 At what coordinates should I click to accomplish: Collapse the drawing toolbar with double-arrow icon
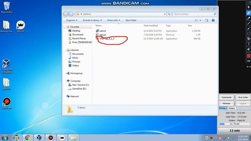pos(249,67)
